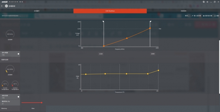Click the fan and temperature section header
The width and height of the screenshot is (220, 112).
click(10, 60)
